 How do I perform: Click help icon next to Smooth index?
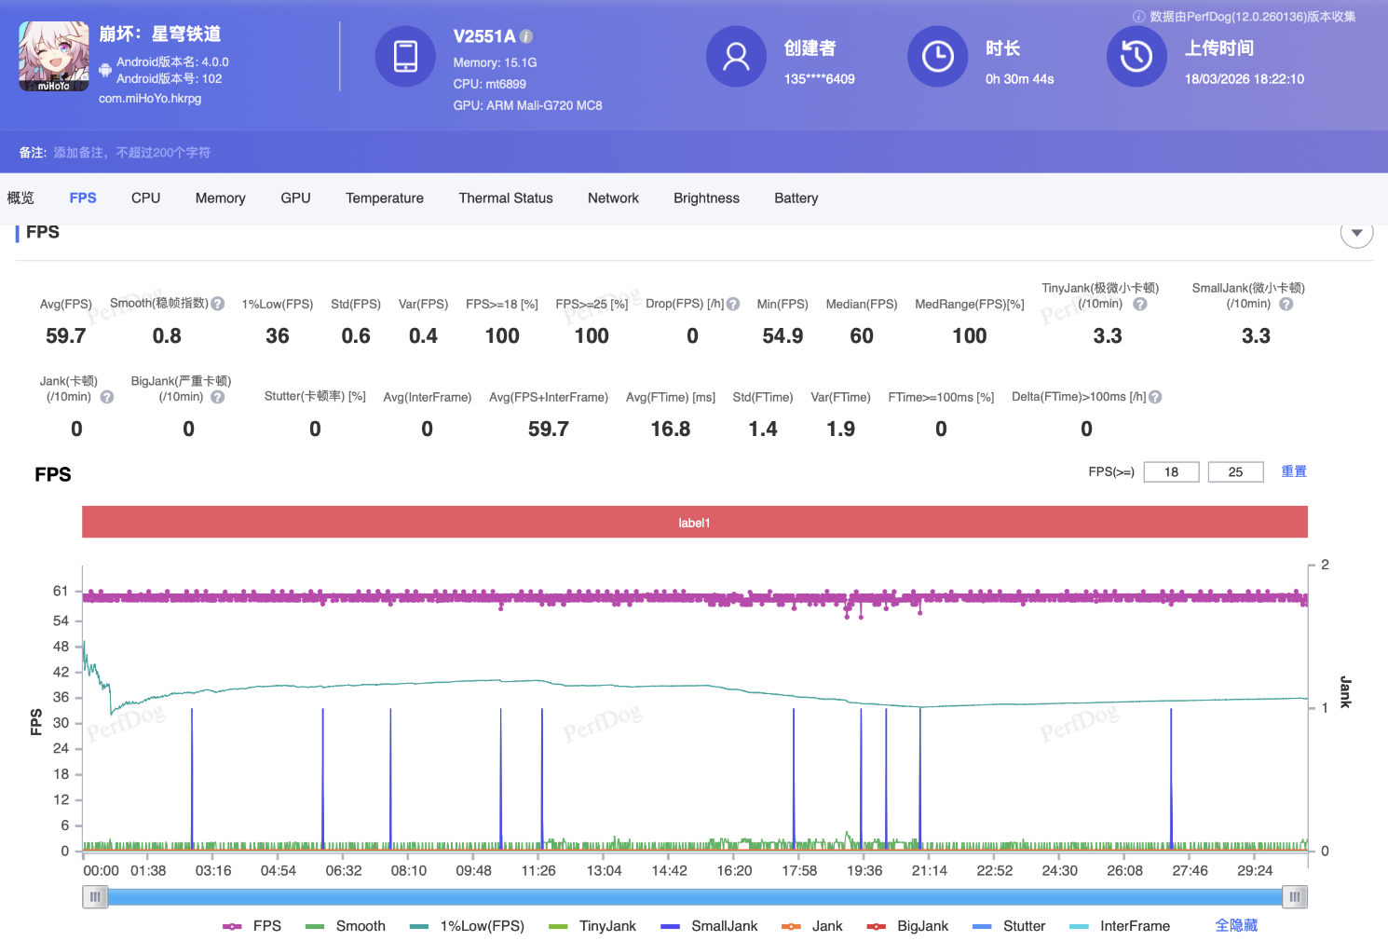(218, 304)
